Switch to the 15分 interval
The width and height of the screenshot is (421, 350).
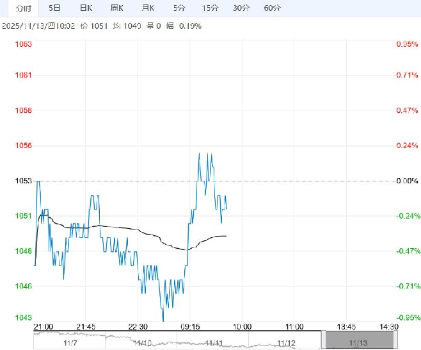coord(210,8)
